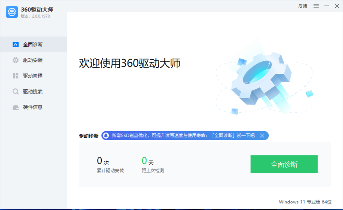343x210 pixels.
Task: Click the 累计驱动安装 counter
Action: coord(110,165)
